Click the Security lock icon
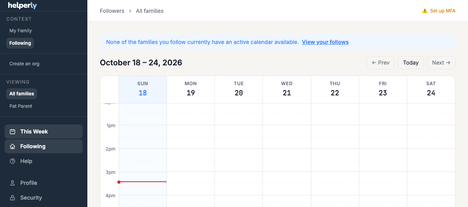The image size is (468, 207). (x=12, y=198)
